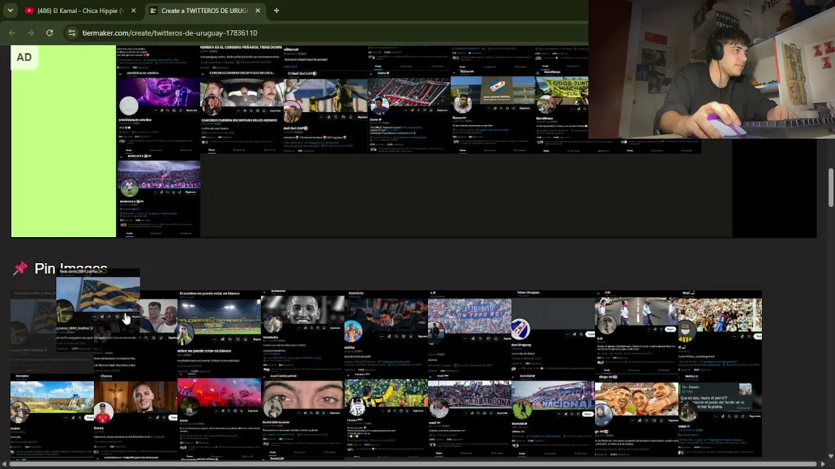Pick the NACIONAL stand profile image
The image size is (835, 469).
[x=553, y=416]
